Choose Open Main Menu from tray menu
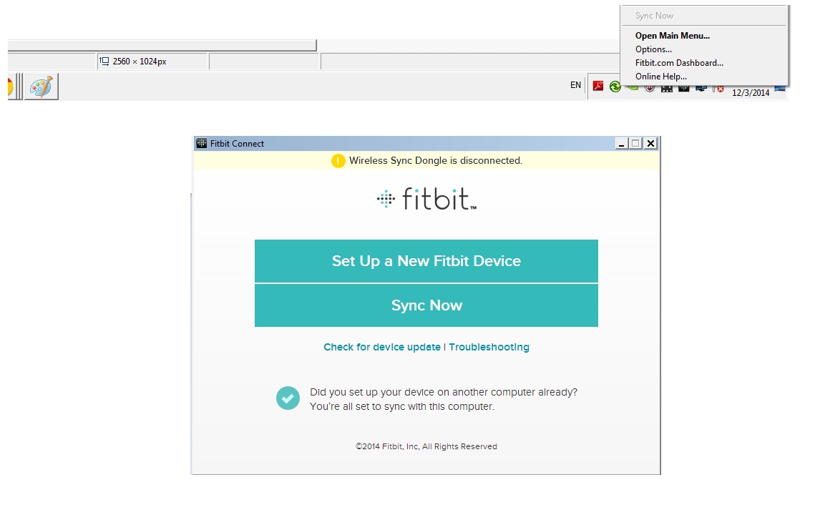Viewport: 815px width, 505px height. point(672,36)
